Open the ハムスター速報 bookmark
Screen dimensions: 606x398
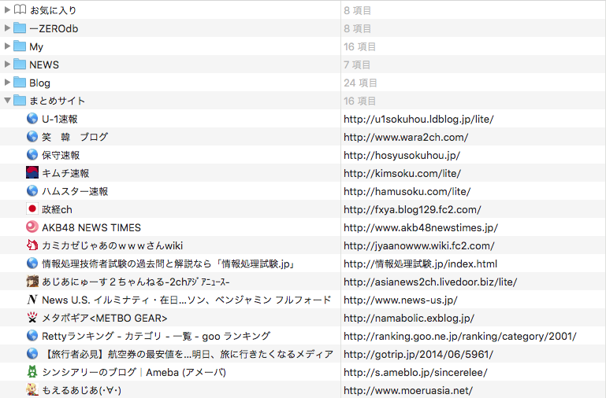click(x=75, y=192)
